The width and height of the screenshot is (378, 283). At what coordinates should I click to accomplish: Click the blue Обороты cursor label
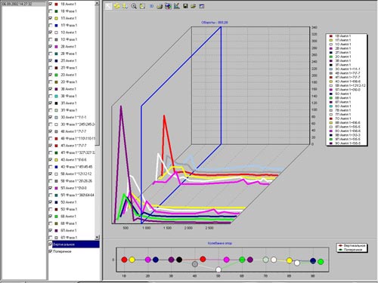215,23
